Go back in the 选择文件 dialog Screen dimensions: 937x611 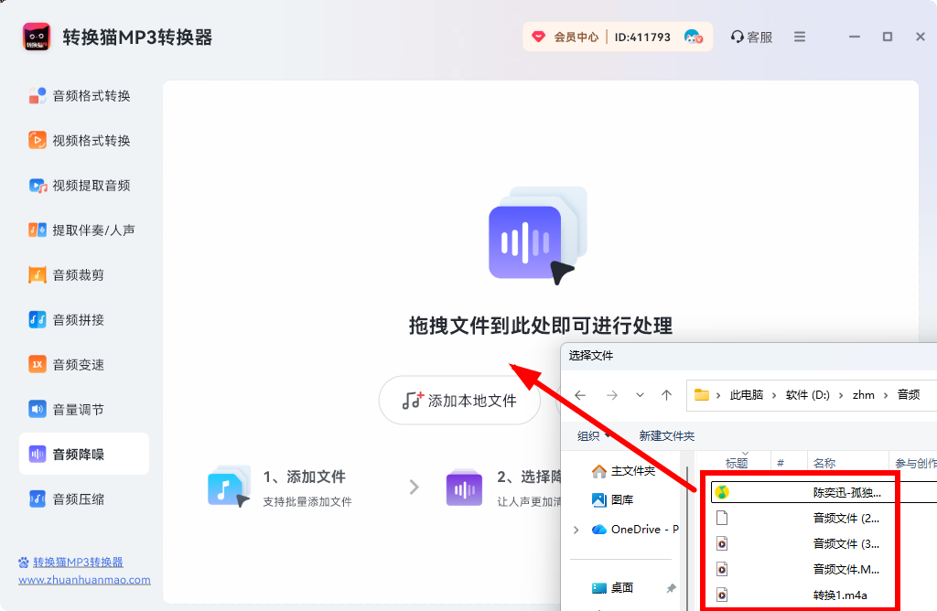(580, 395)
